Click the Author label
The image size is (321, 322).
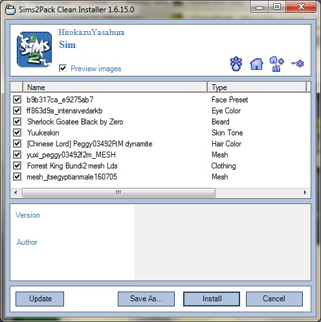coord(27,242)
